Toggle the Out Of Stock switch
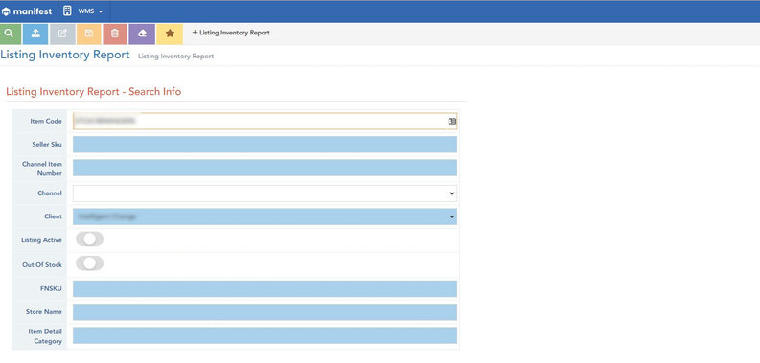The width and height of the screenshot is (760, 363). click(x=90, y=263)
